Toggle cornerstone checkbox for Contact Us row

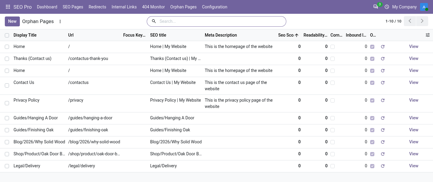click(333, 83)
